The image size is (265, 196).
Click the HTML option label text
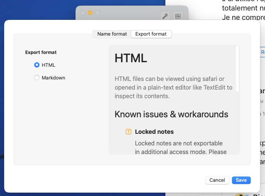tap(48, 65)
